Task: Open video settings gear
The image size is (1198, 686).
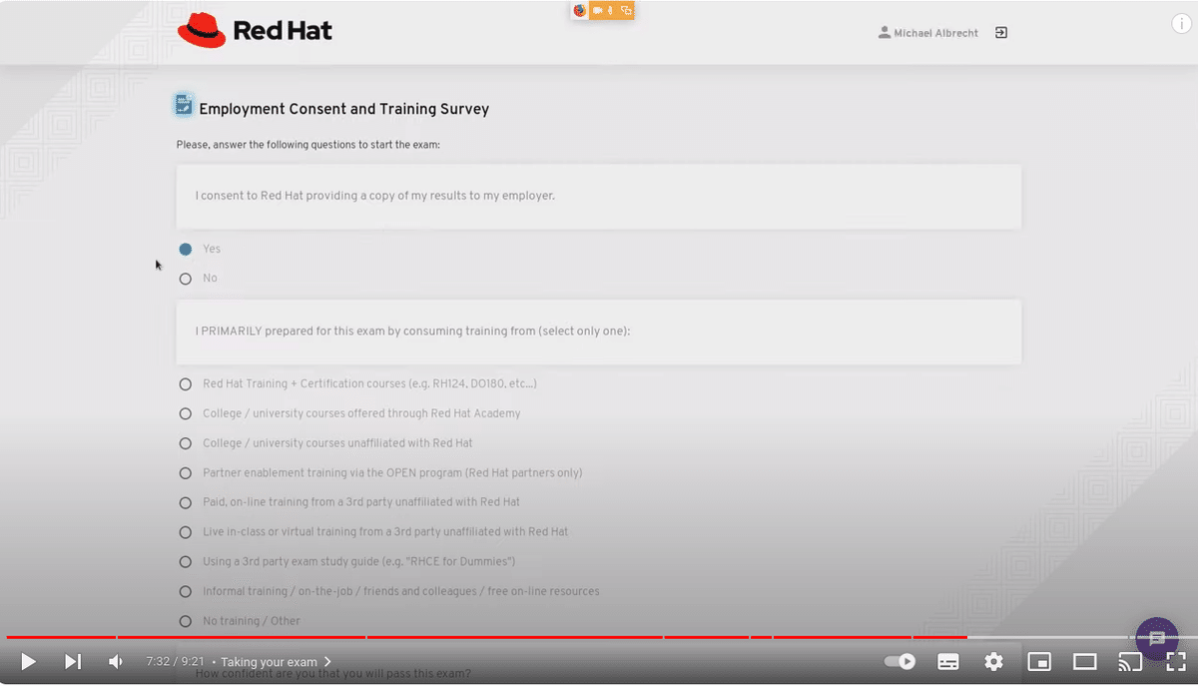Action: tap(993, 661)
